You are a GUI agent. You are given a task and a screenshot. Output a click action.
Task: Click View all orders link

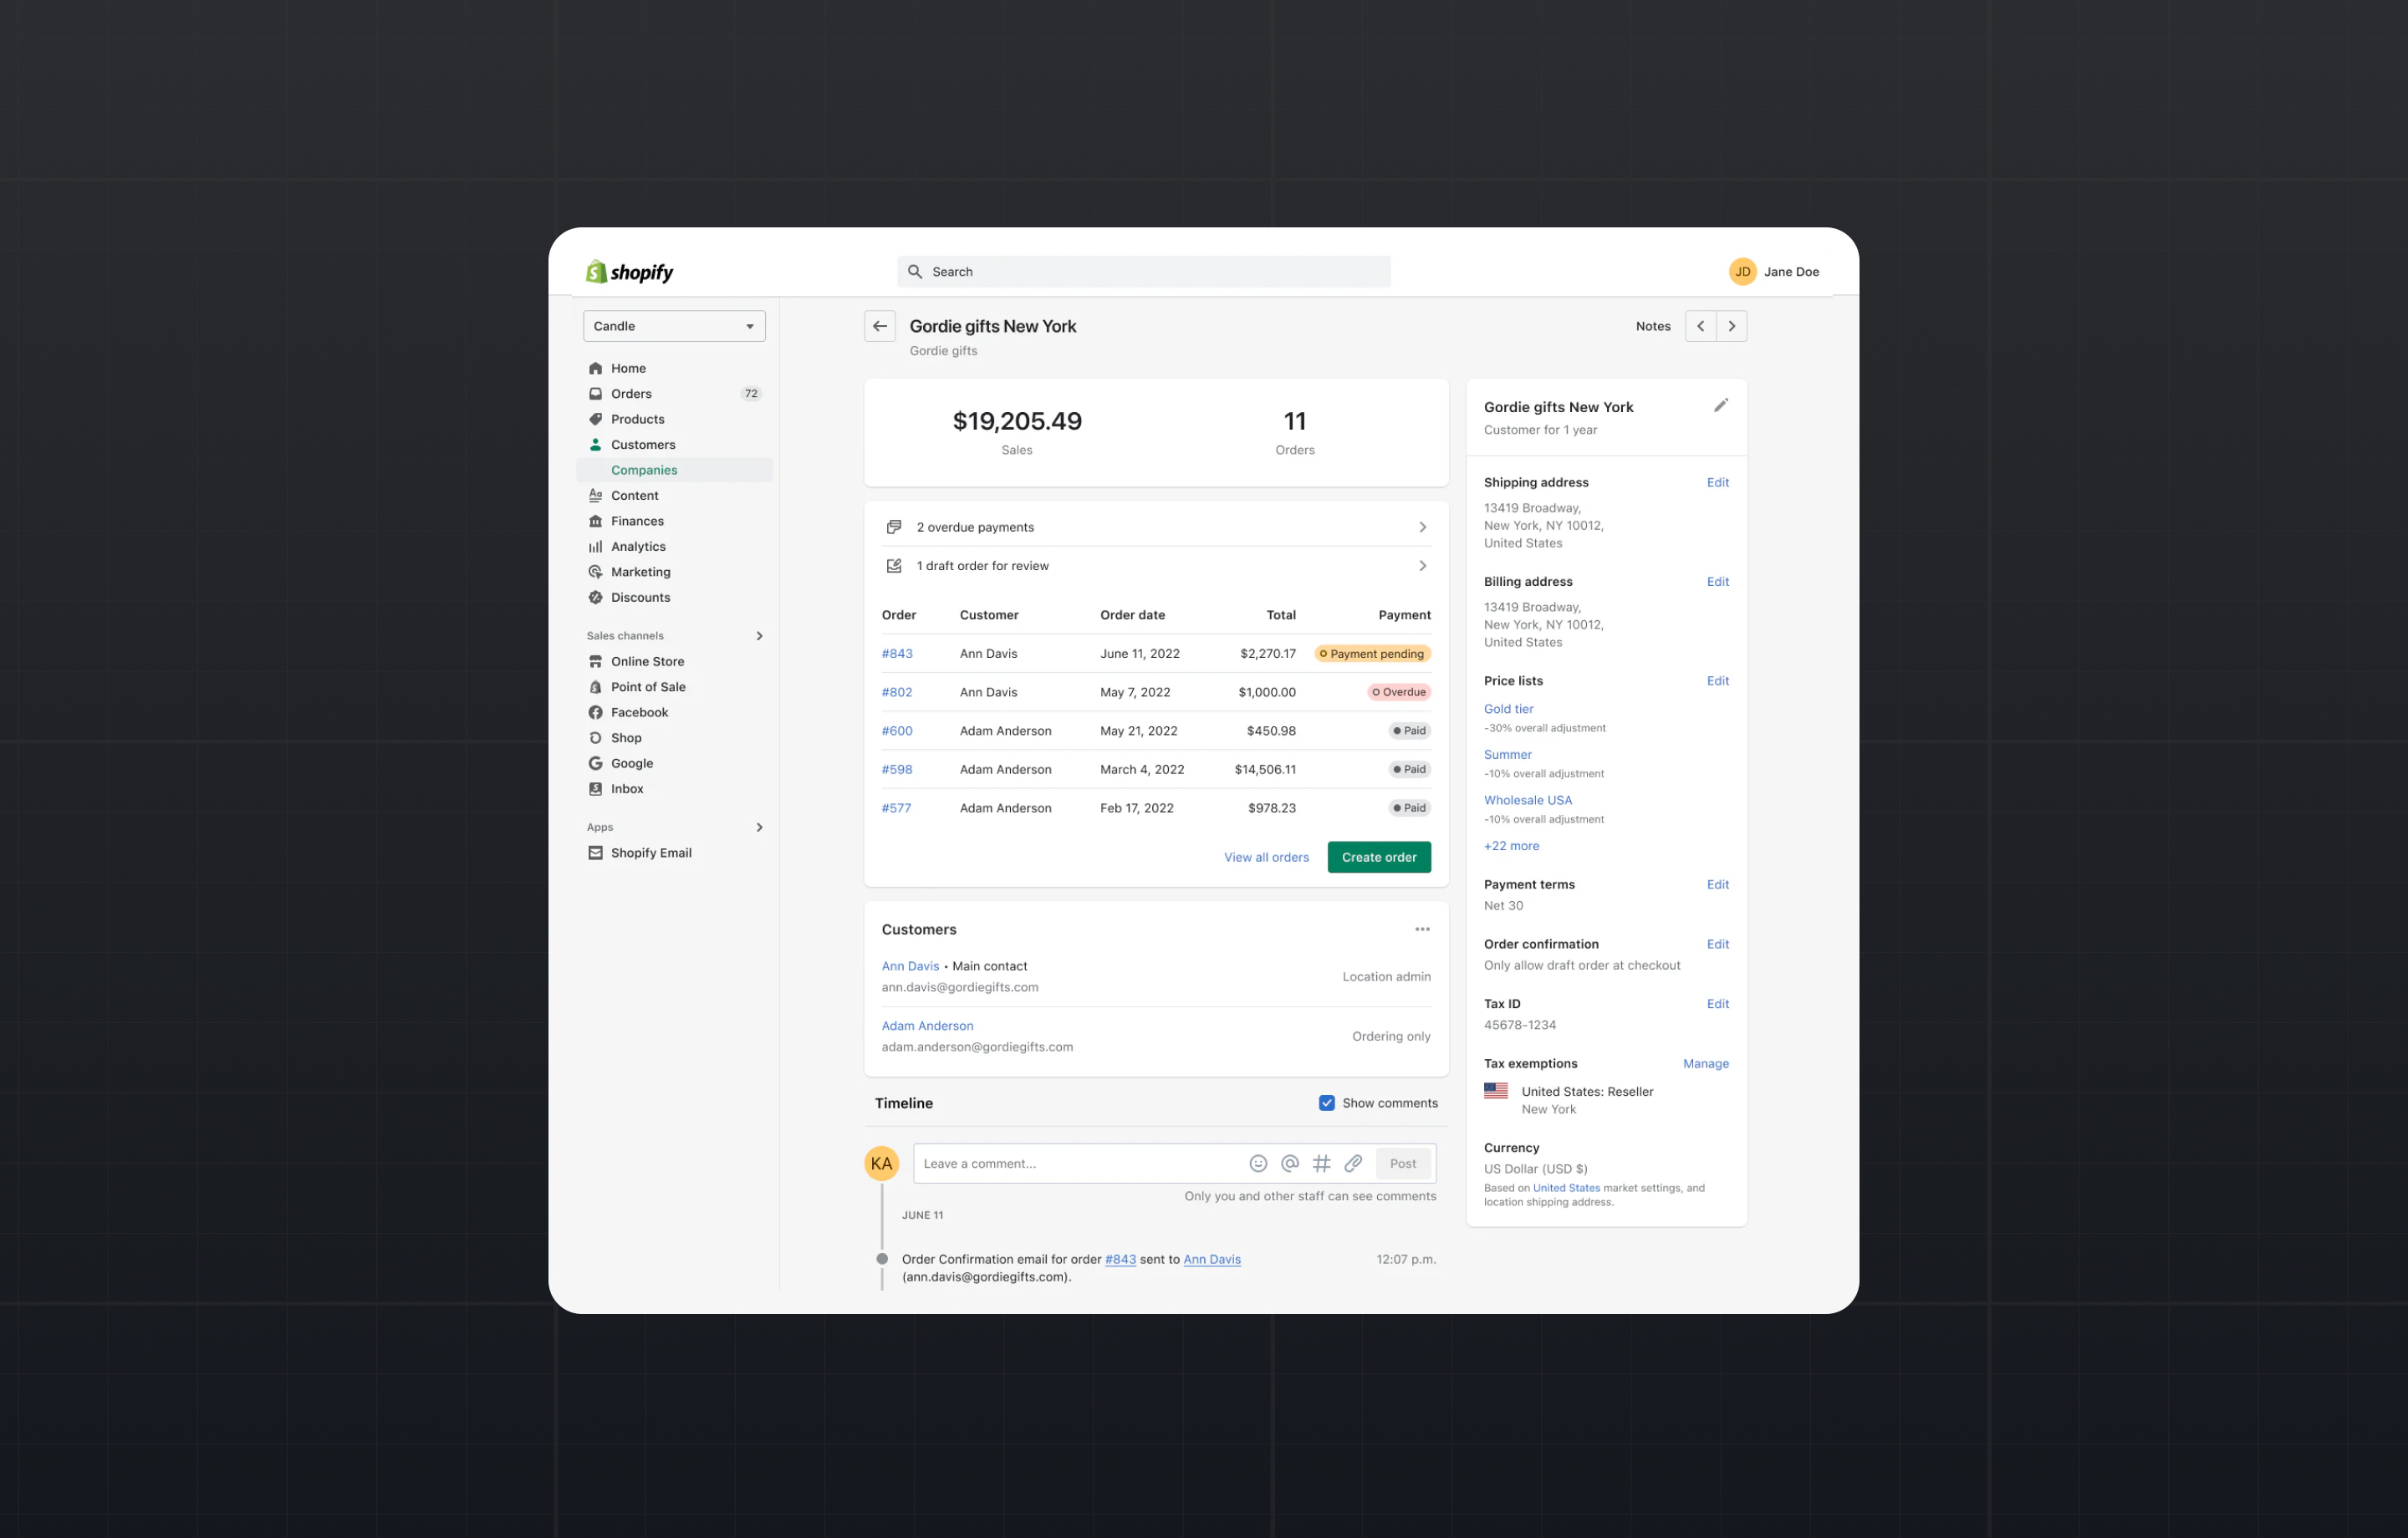(1266, 858)
